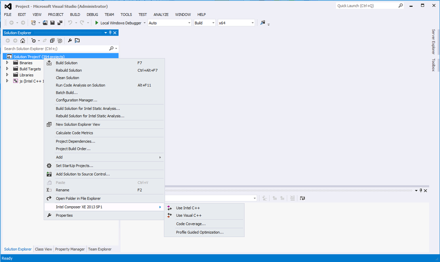Switch to the Team Explorer tab
Image resolution: width=440 pixels, height=262 pixels.
pos(100,249)
